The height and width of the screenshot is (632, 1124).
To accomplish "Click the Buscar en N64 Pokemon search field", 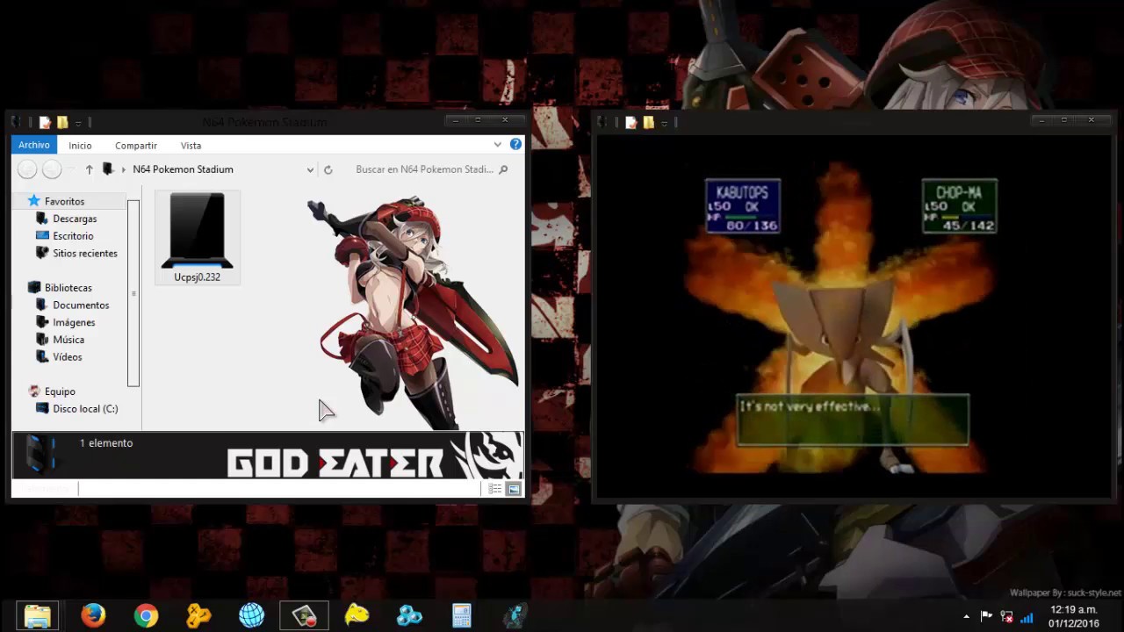I will 424,169.
